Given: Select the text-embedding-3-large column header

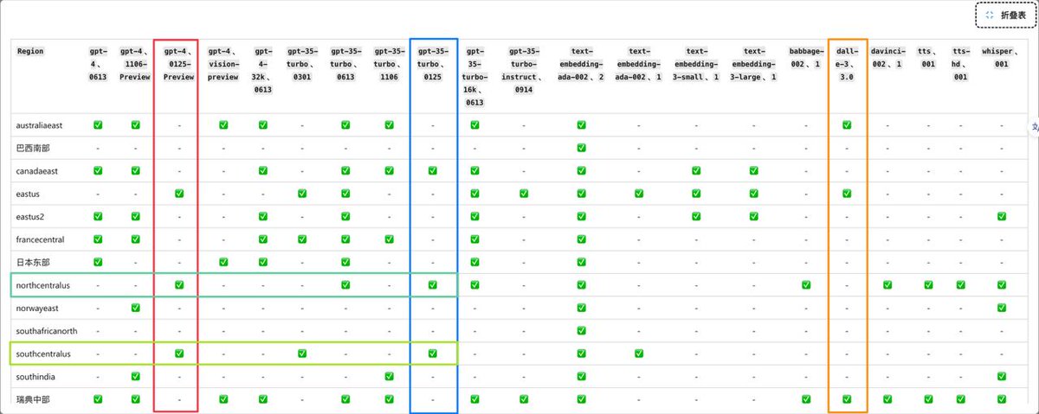Looking at the screenshot, I should pos(754,64).
